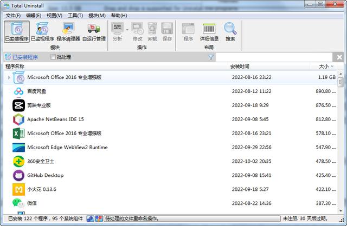Show the 详细信息 layout view
This screenshot has height=226, width=347.
click(x=209, y=31)
